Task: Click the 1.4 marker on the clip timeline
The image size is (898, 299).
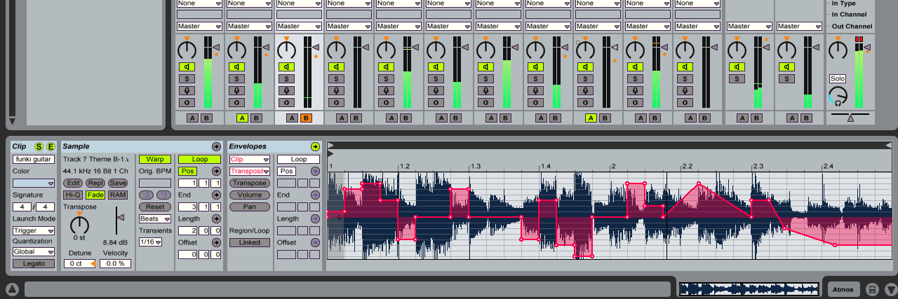Action: pyautogui.click(x=547, y=166)
